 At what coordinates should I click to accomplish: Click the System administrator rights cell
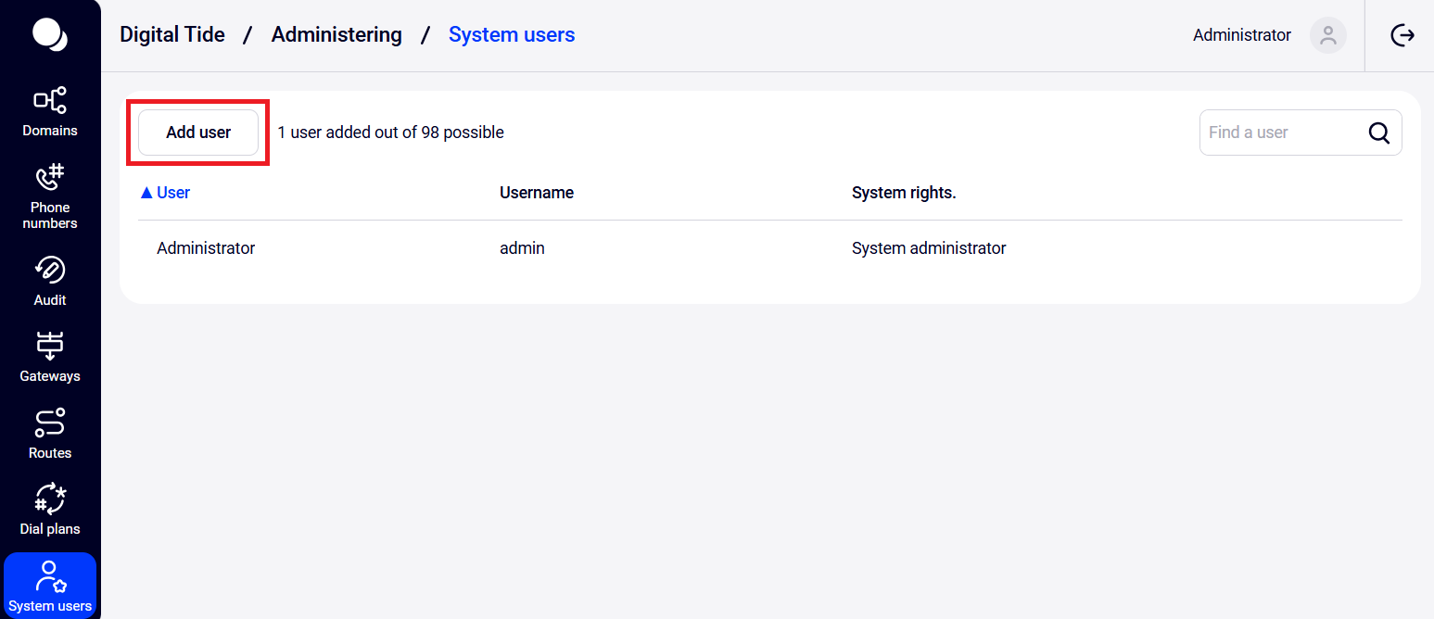(x=929, y=248)
